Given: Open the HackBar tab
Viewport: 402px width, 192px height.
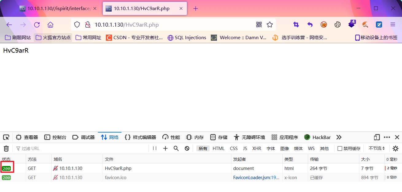Looking at the screenshot, I should point(317,137).
